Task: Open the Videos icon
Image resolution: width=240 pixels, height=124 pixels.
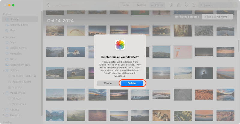Action: tap(10, 98)
